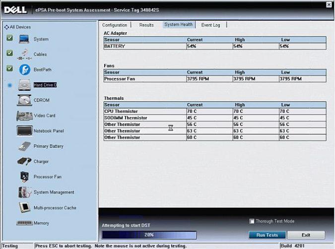Select the Cables device label
Image resolution: width=335 pixels, height=249 pixels.
(x=40, y=54)
